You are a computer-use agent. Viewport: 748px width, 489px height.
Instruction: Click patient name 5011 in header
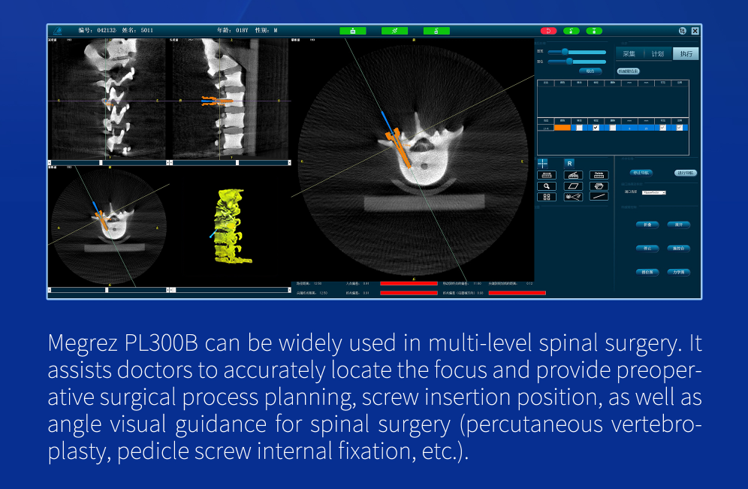(147, 30)
